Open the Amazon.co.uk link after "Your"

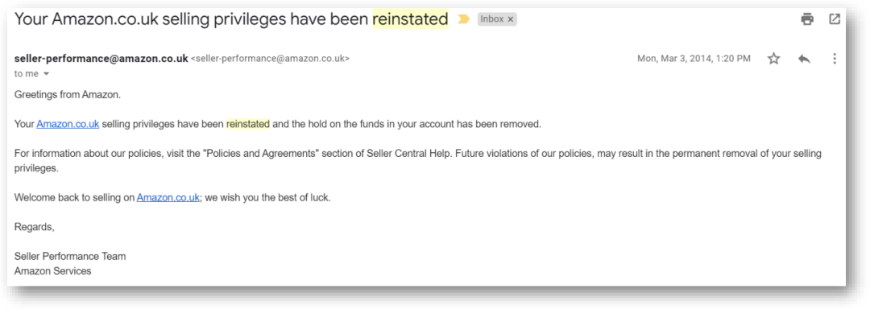[68, 124]
